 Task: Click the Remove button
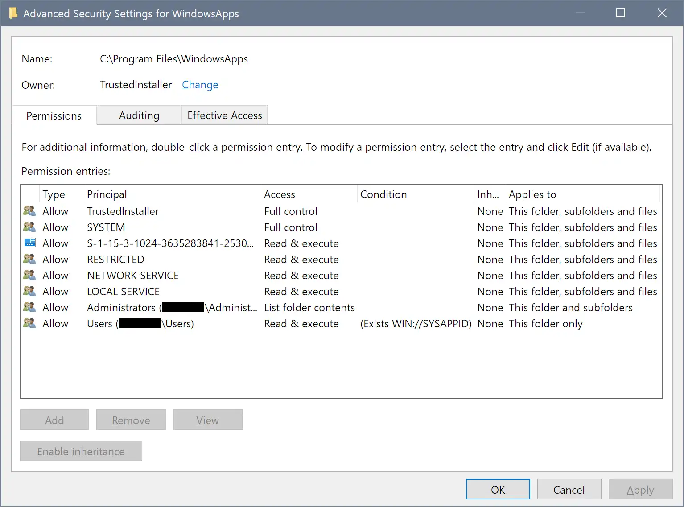[131, 420]
